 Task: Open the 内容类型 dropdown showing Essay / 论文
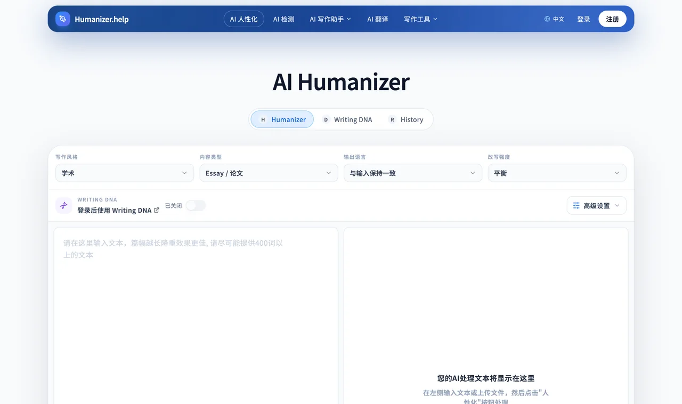click(x=269, y=173)
